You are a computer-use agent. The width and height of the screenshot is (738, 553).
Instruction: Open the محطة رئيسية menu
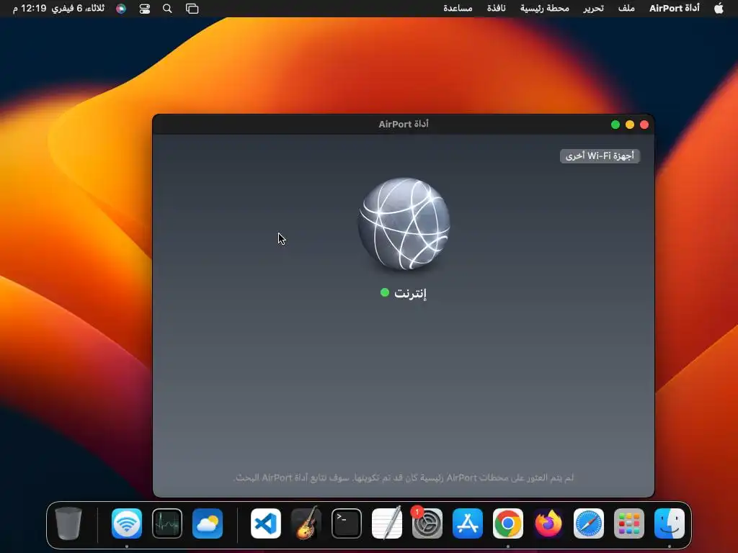(545, 9)
